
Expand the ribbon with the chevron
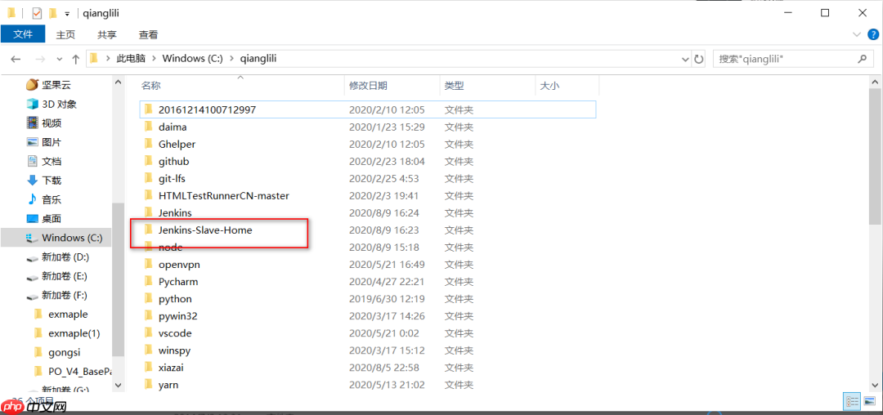coord(856,35)
